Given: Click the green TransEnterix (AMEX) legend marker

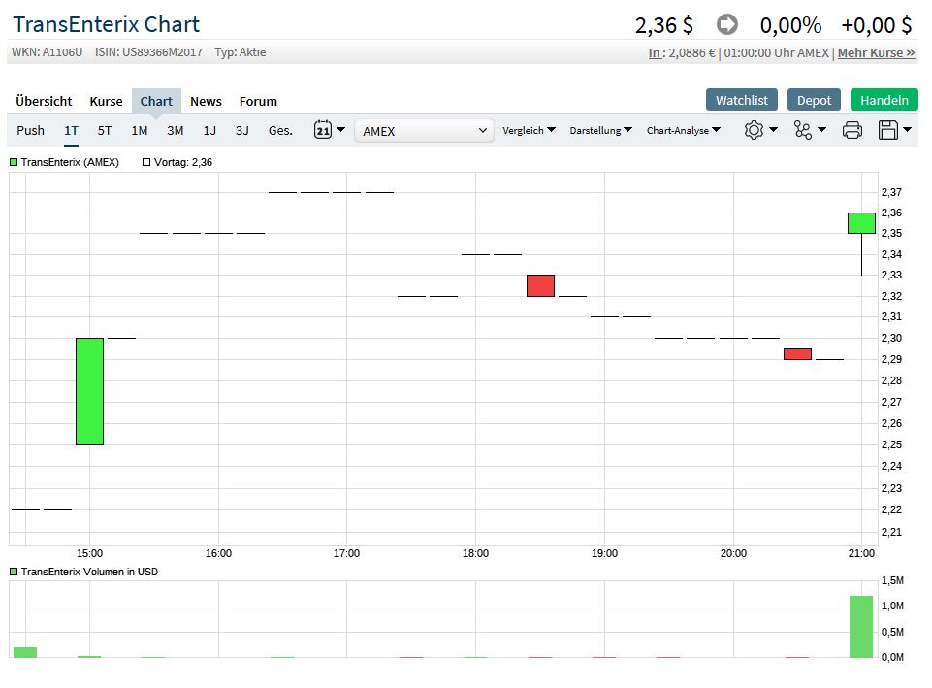Looking at the screenshot, I should pyautogui.click(x=14, y=162).
